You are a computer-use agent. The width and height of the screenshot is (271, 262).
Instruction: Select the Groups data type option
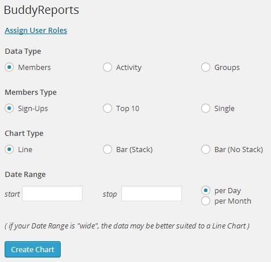coord(206,67)
